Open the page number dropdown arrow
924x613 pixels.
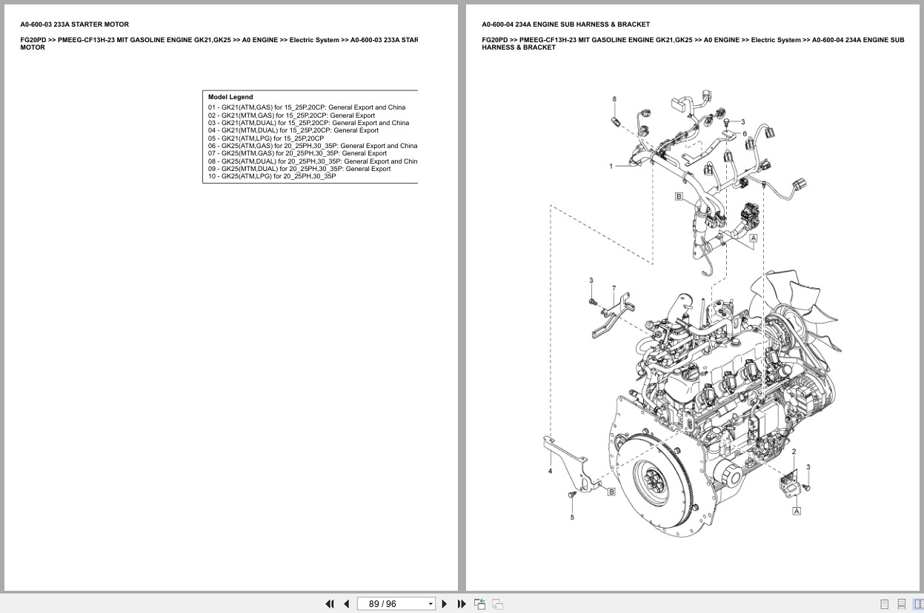(431, 604)
